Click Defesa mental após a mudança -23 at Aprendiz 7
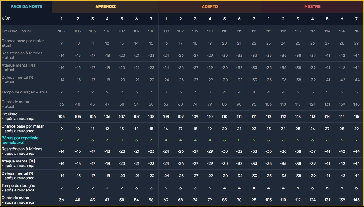 pos(151,176)
